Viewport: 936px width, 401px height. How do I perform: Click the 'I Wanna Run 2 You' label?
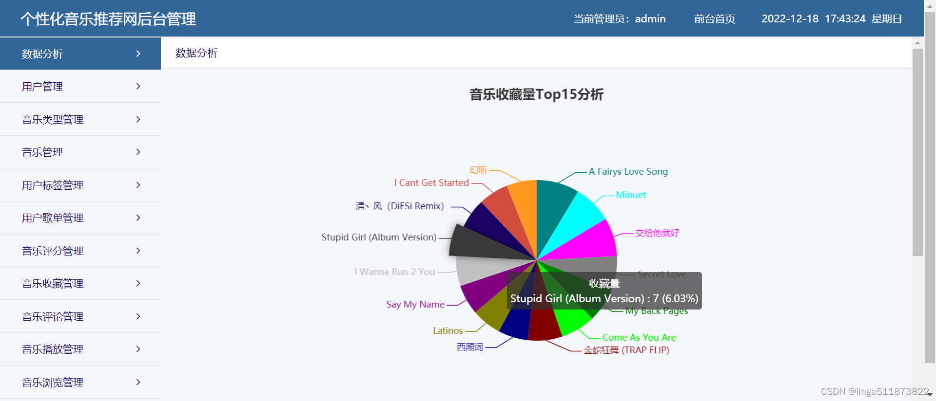click(394, 272)
